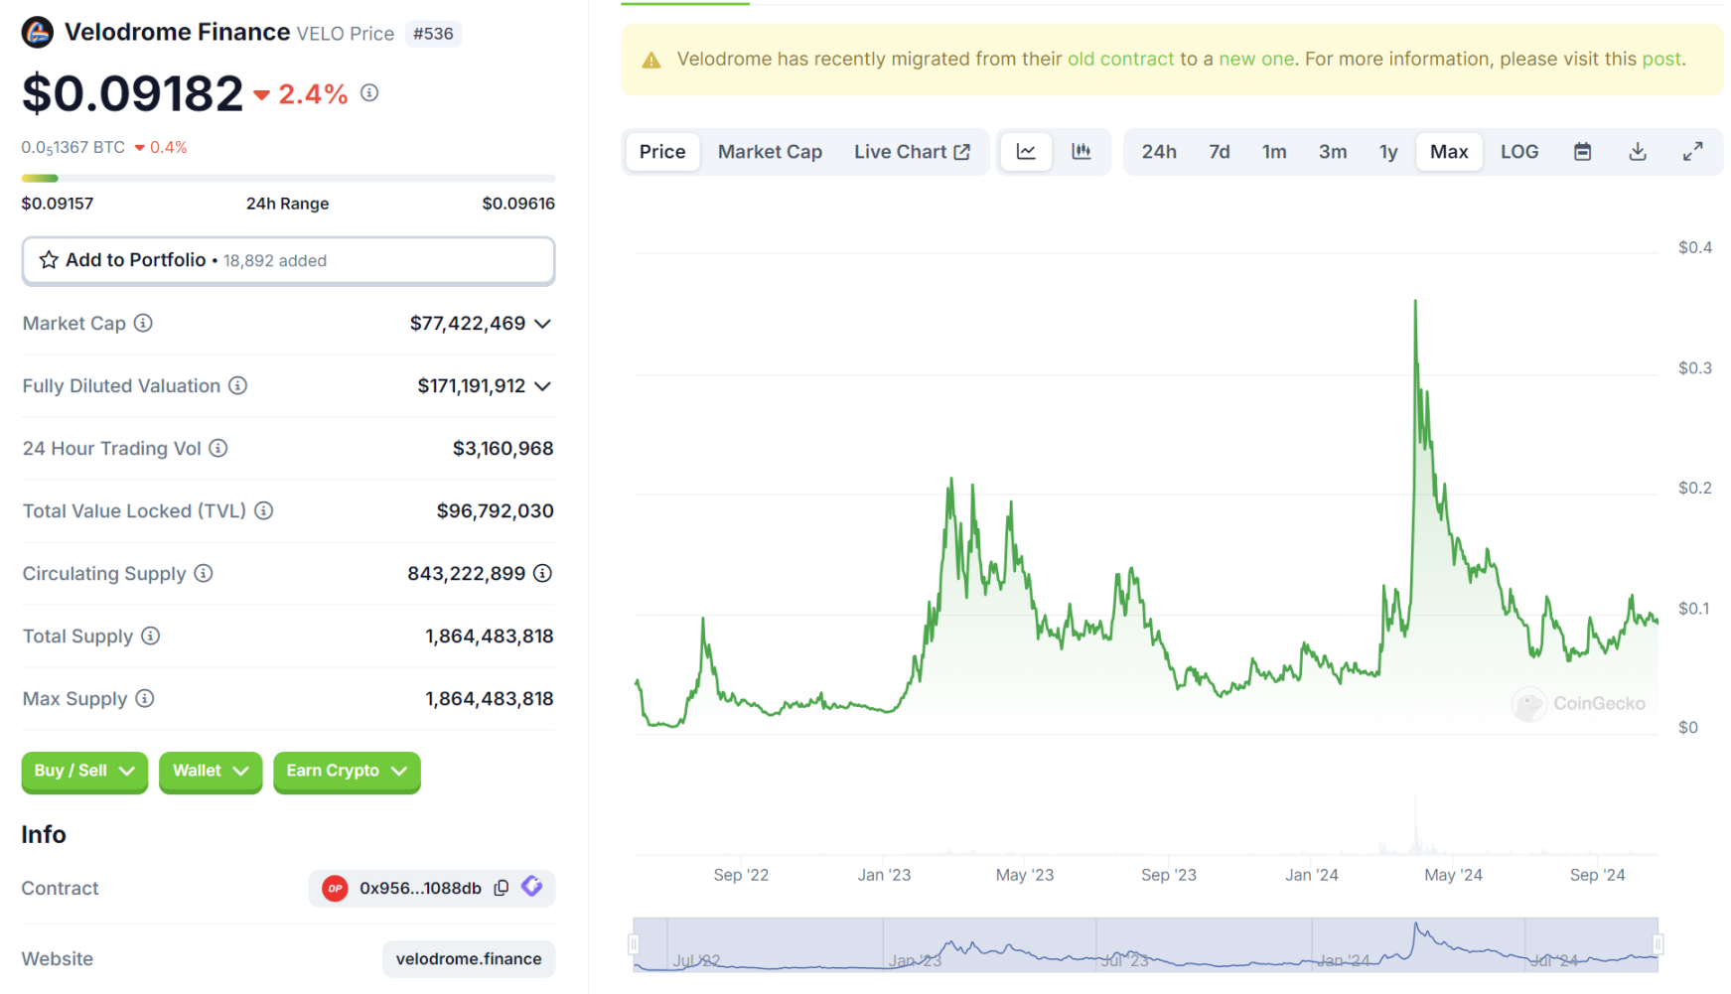Screen dimensions: 1731x994
Task: Show Market Cap info tooltip icon
Action: pos(143,324)
